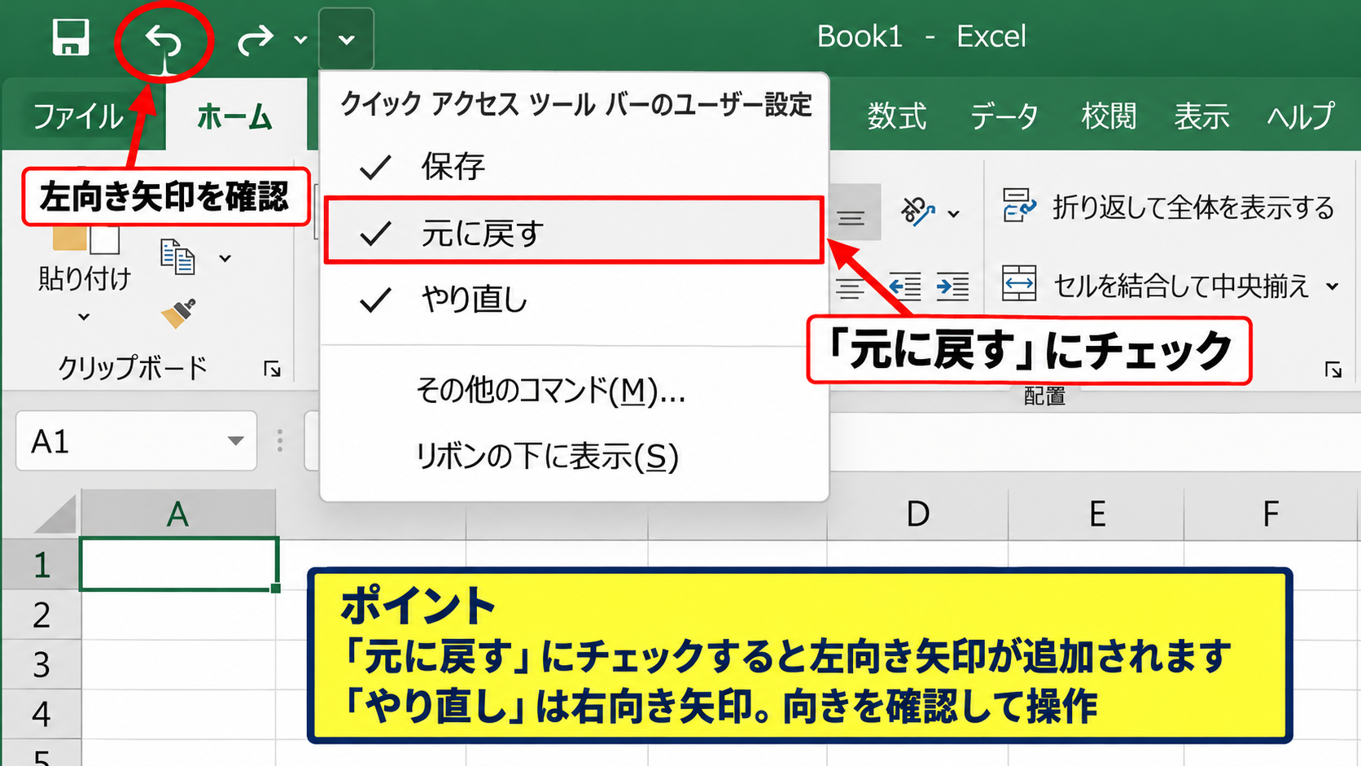This screenshot has height=766, width=1361.
Task: Click the increase indent icon
Action: click(x=952, y=287)
